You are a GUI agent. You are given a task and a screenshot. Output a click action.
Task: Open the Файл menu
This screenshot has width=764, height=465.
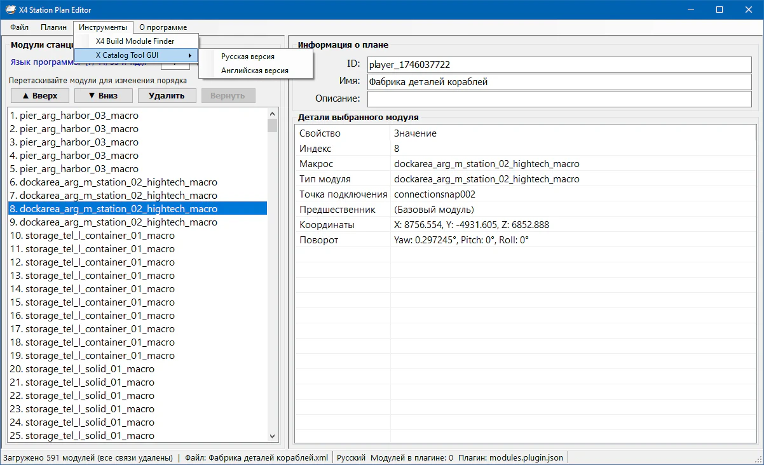pyautogui.click(x=19, y=27)
